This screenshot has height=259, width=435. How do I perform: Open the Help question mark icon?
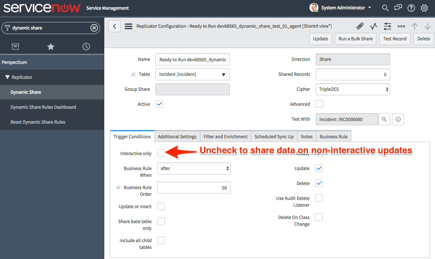(x=411, y=8)
